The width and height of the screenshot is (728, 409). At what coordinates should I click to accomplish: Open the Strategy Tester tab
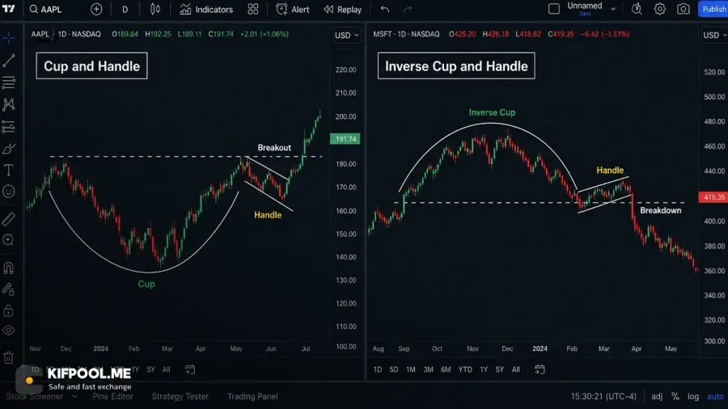(x=180, y=397)
